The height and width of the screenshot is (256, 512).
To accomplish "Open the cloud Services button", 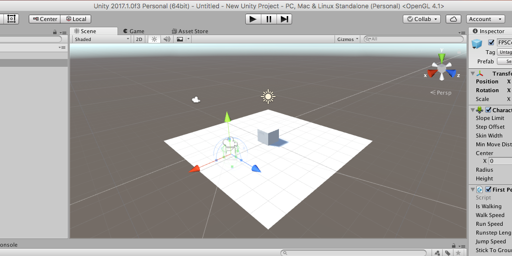I will (453, 19).
